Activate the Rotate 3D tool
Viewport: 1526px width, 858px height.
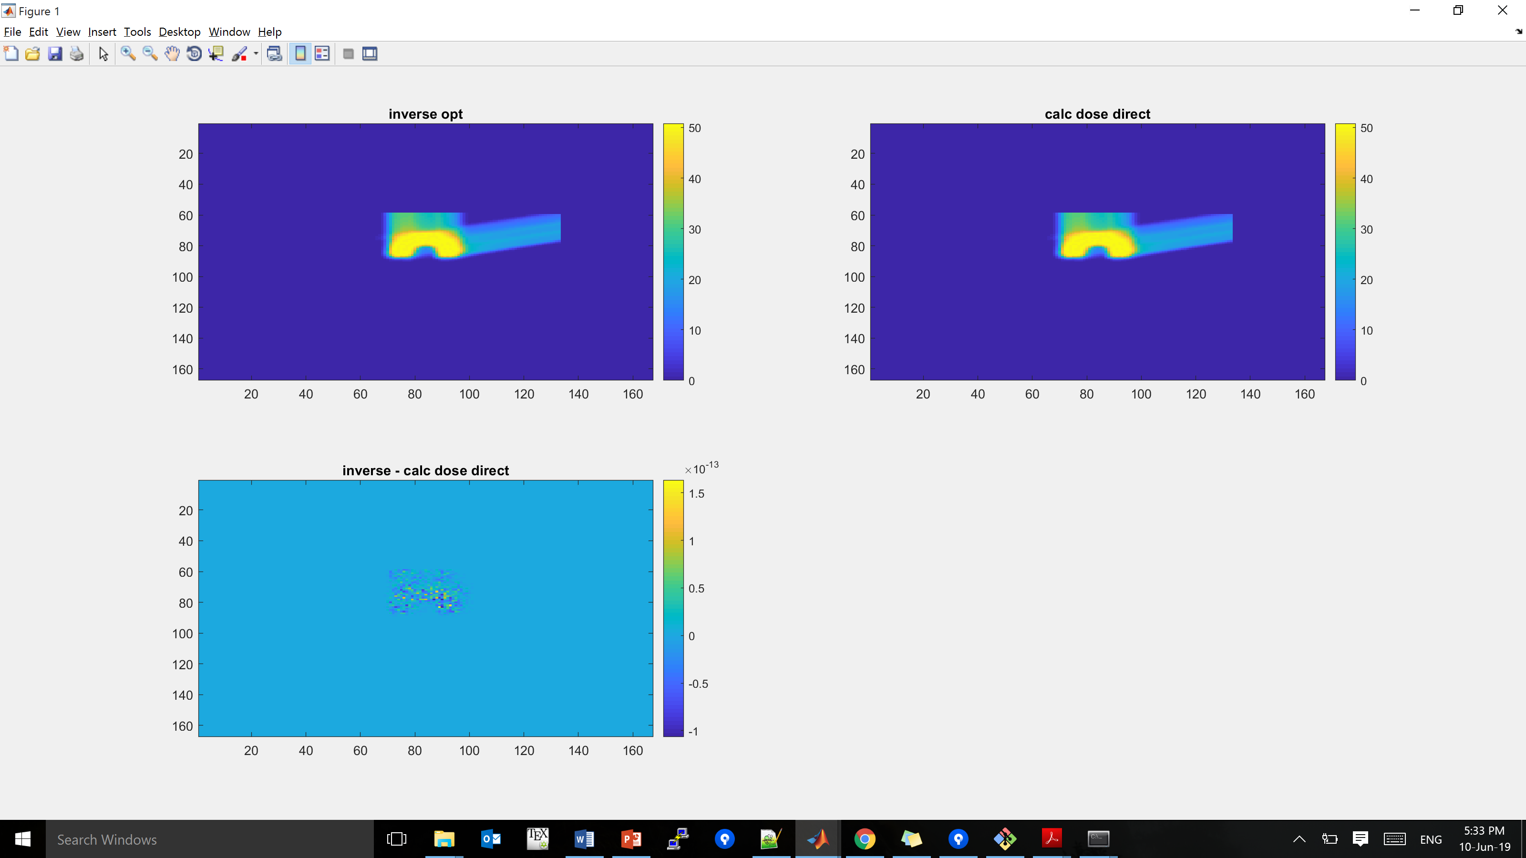point(194,53)
